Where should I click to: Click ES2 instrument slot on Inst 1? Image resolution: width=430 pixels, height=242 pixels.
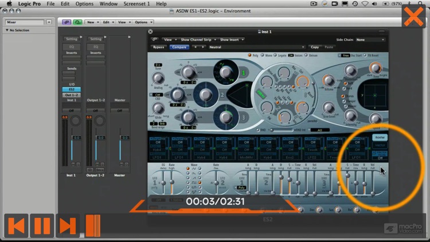tap(72, 89)
